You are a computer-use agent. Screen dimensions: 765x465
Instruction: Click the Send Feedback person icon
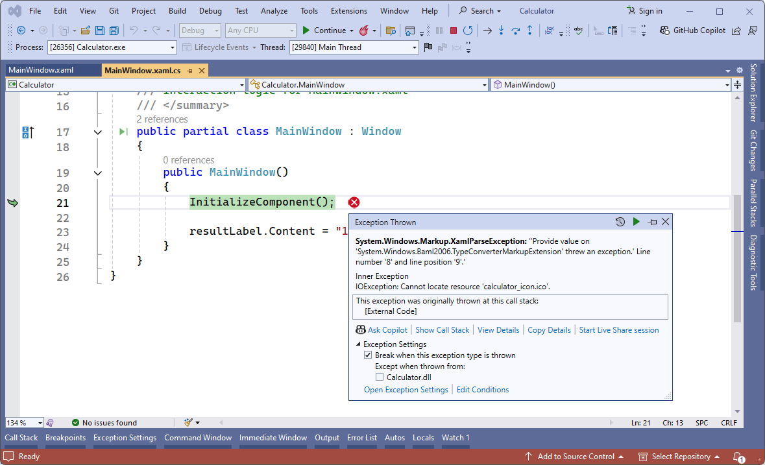[x=753, y=30]
